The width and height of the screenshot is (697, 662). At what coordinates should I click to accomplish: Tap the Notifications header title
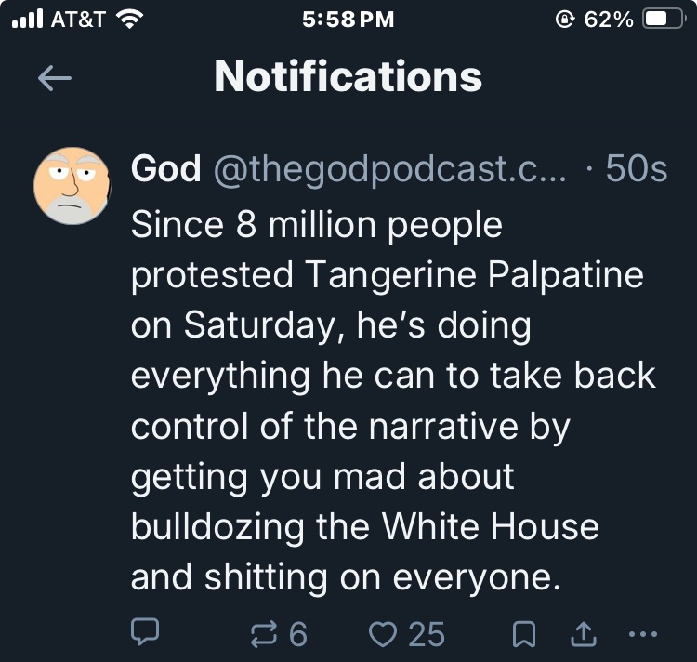click(348, 76)
